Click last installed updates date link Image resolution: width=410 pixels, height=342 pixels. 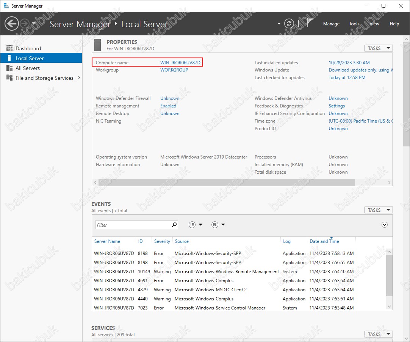coord(349,62)
